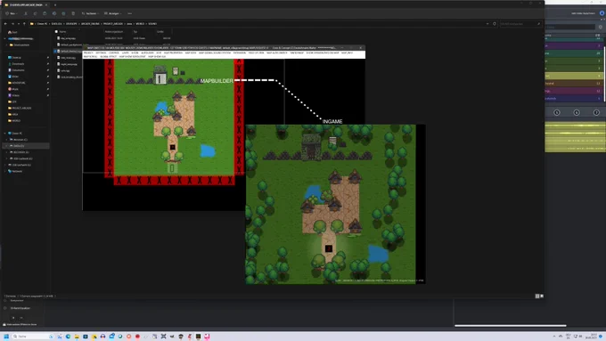This screenshot has width=606, height=341.
Task: Click the yellow audio waveform clip at right
Action: [575, 137]
